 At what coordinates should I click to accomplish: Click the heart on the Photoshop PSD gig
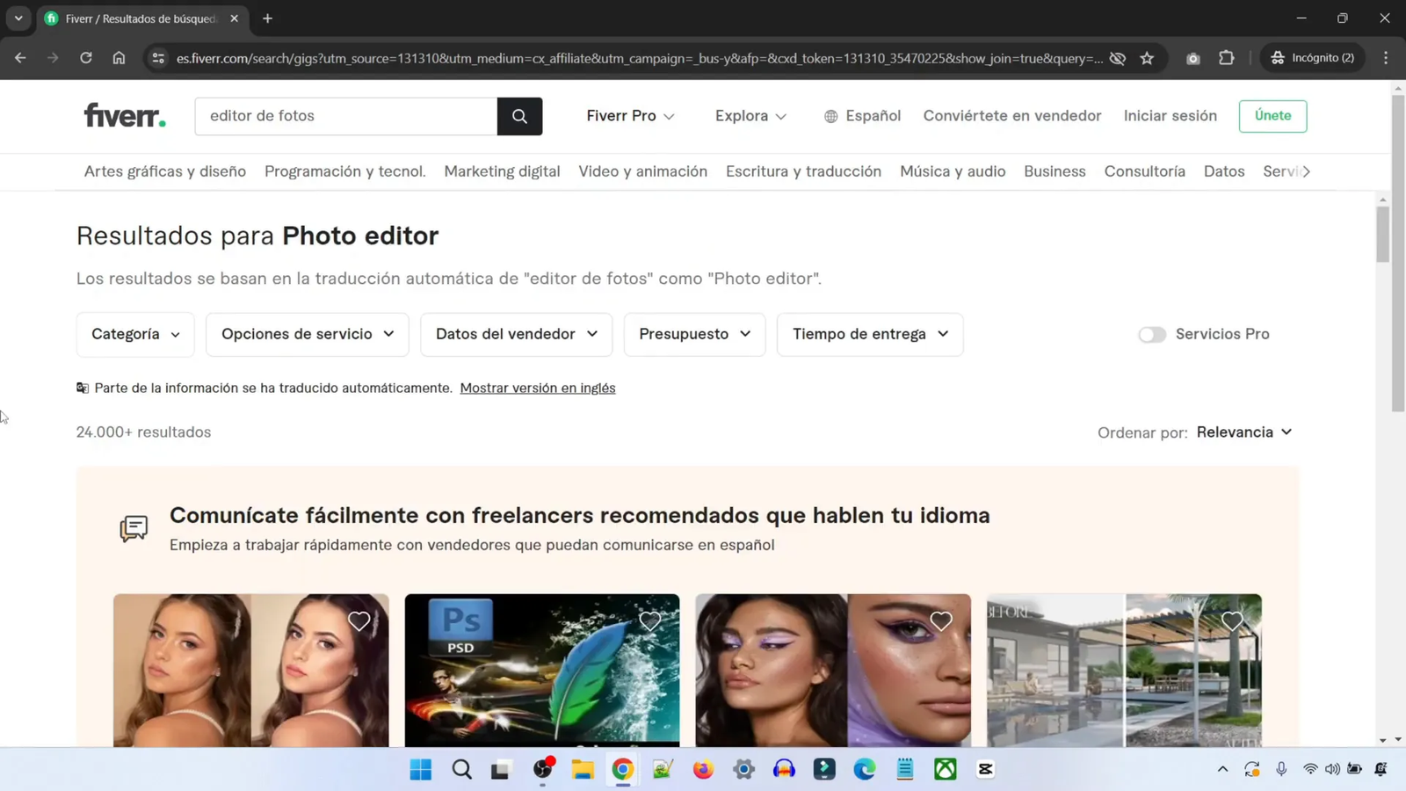[649, 621]
